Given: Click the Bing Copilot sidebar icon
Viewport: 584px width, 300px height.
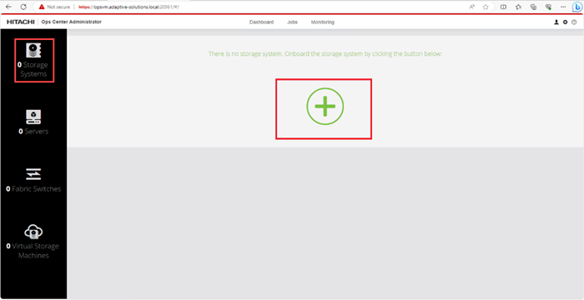Looking at the screenshot, I should coord(577,7).
